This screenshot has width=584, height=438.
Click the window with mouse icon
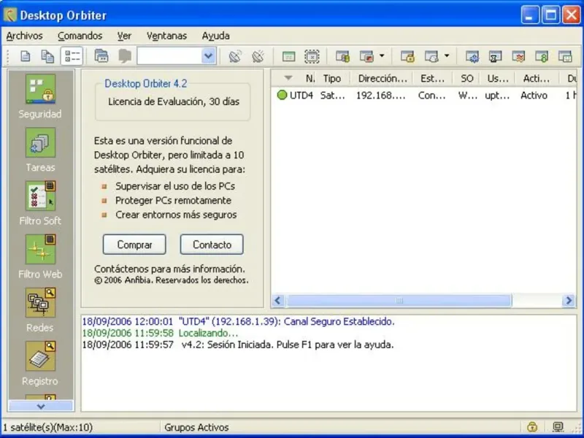[x=431, y=57]
